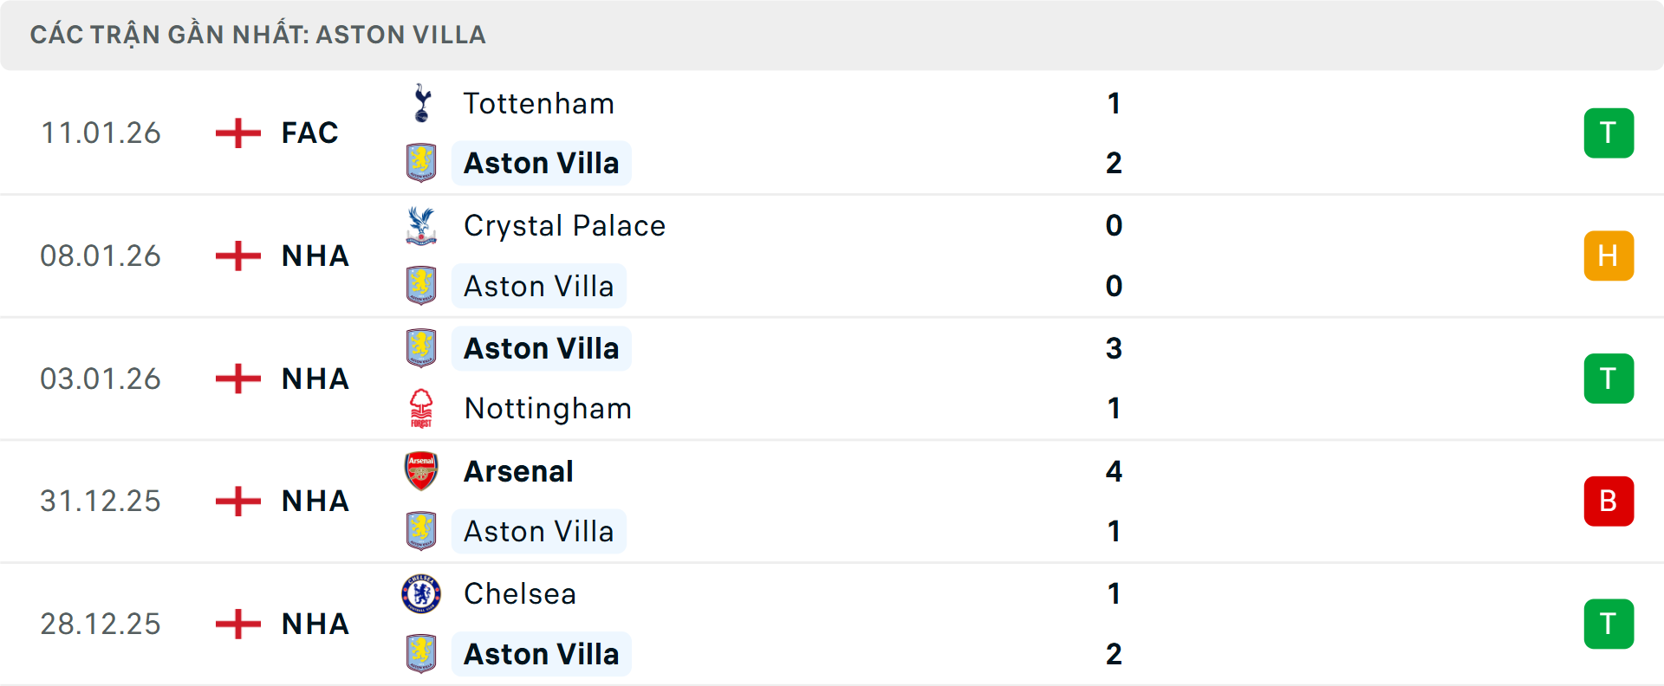Viewport: 1664px width, 686px height.
Task: Toggle the red B badge for Arsenal loss
Action: pyautogui.click(x=1609, y=501)
